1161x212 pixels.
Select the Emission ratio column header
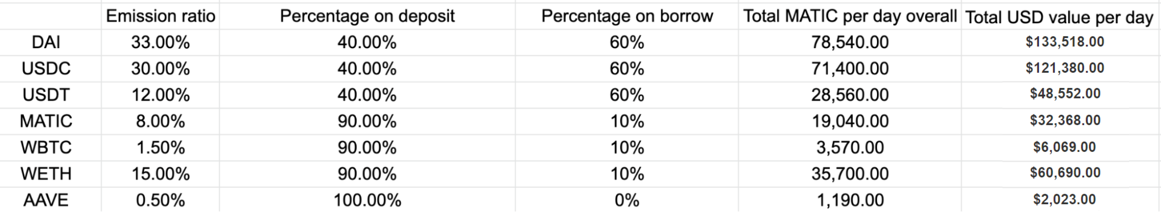pyautogui.click(x=161, y=16)
